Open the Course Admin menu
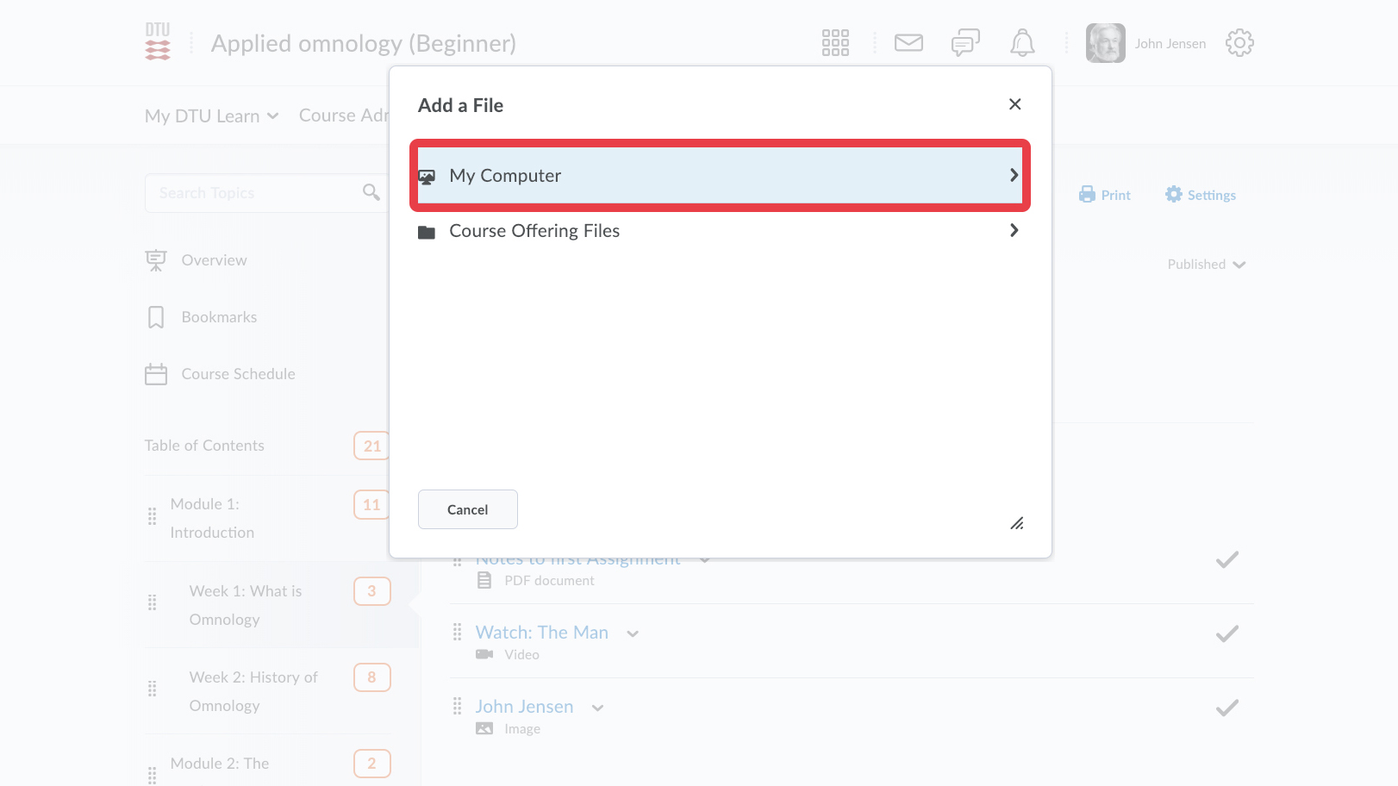Image resolution: width=1398 pixels, height=786 pixels. click(353, 115)
